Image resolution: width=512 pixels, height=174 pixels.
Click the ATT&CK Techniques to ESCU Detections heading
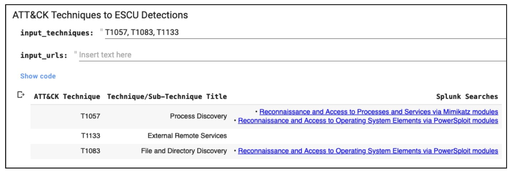click(100, 15)
